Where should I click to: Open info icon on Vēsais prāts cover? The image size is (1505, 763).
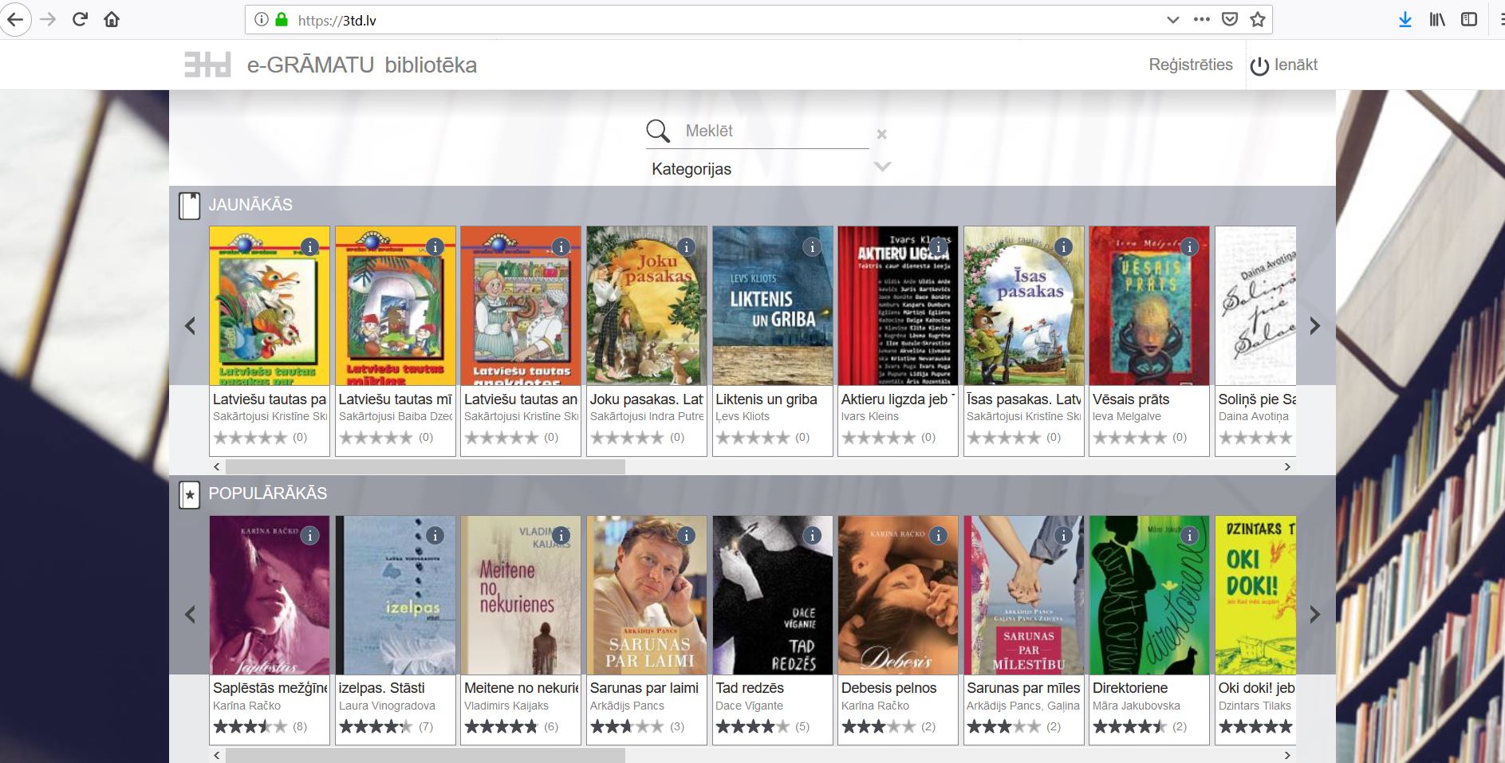point(1189,247)
